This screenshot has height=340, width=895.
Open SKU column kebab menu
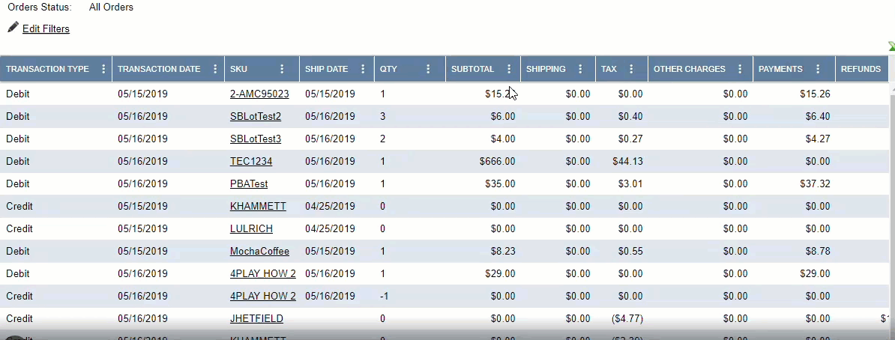pos(282,69)
